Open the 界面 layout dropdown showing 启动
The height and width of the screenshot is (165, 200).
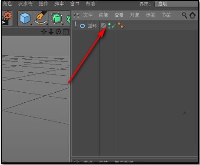176,4
